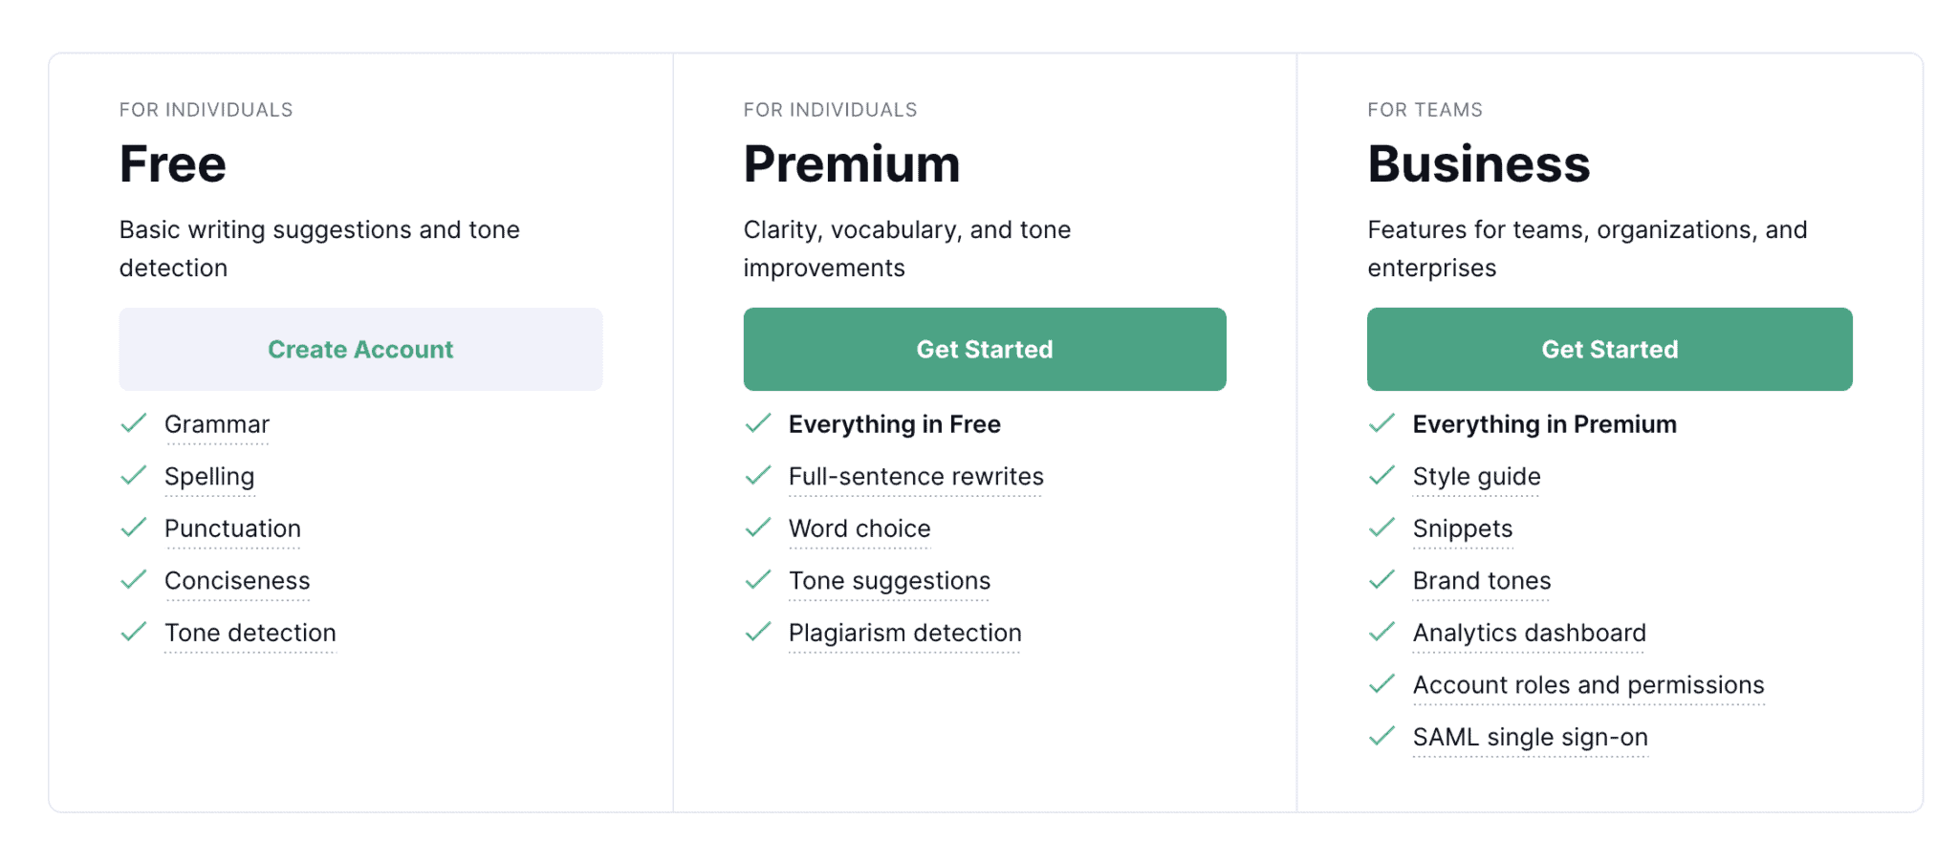Viewport: 1958px width, 841px height.
Task: Click the Word choice link
Action: 859,528
